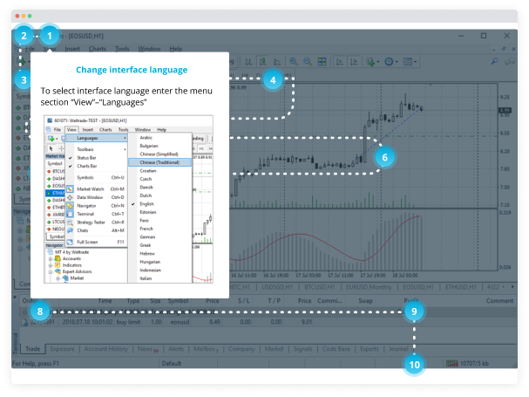529x397 pixels.
Task: Open Tools menu in dimmed main window
Action: click(122, 49)
